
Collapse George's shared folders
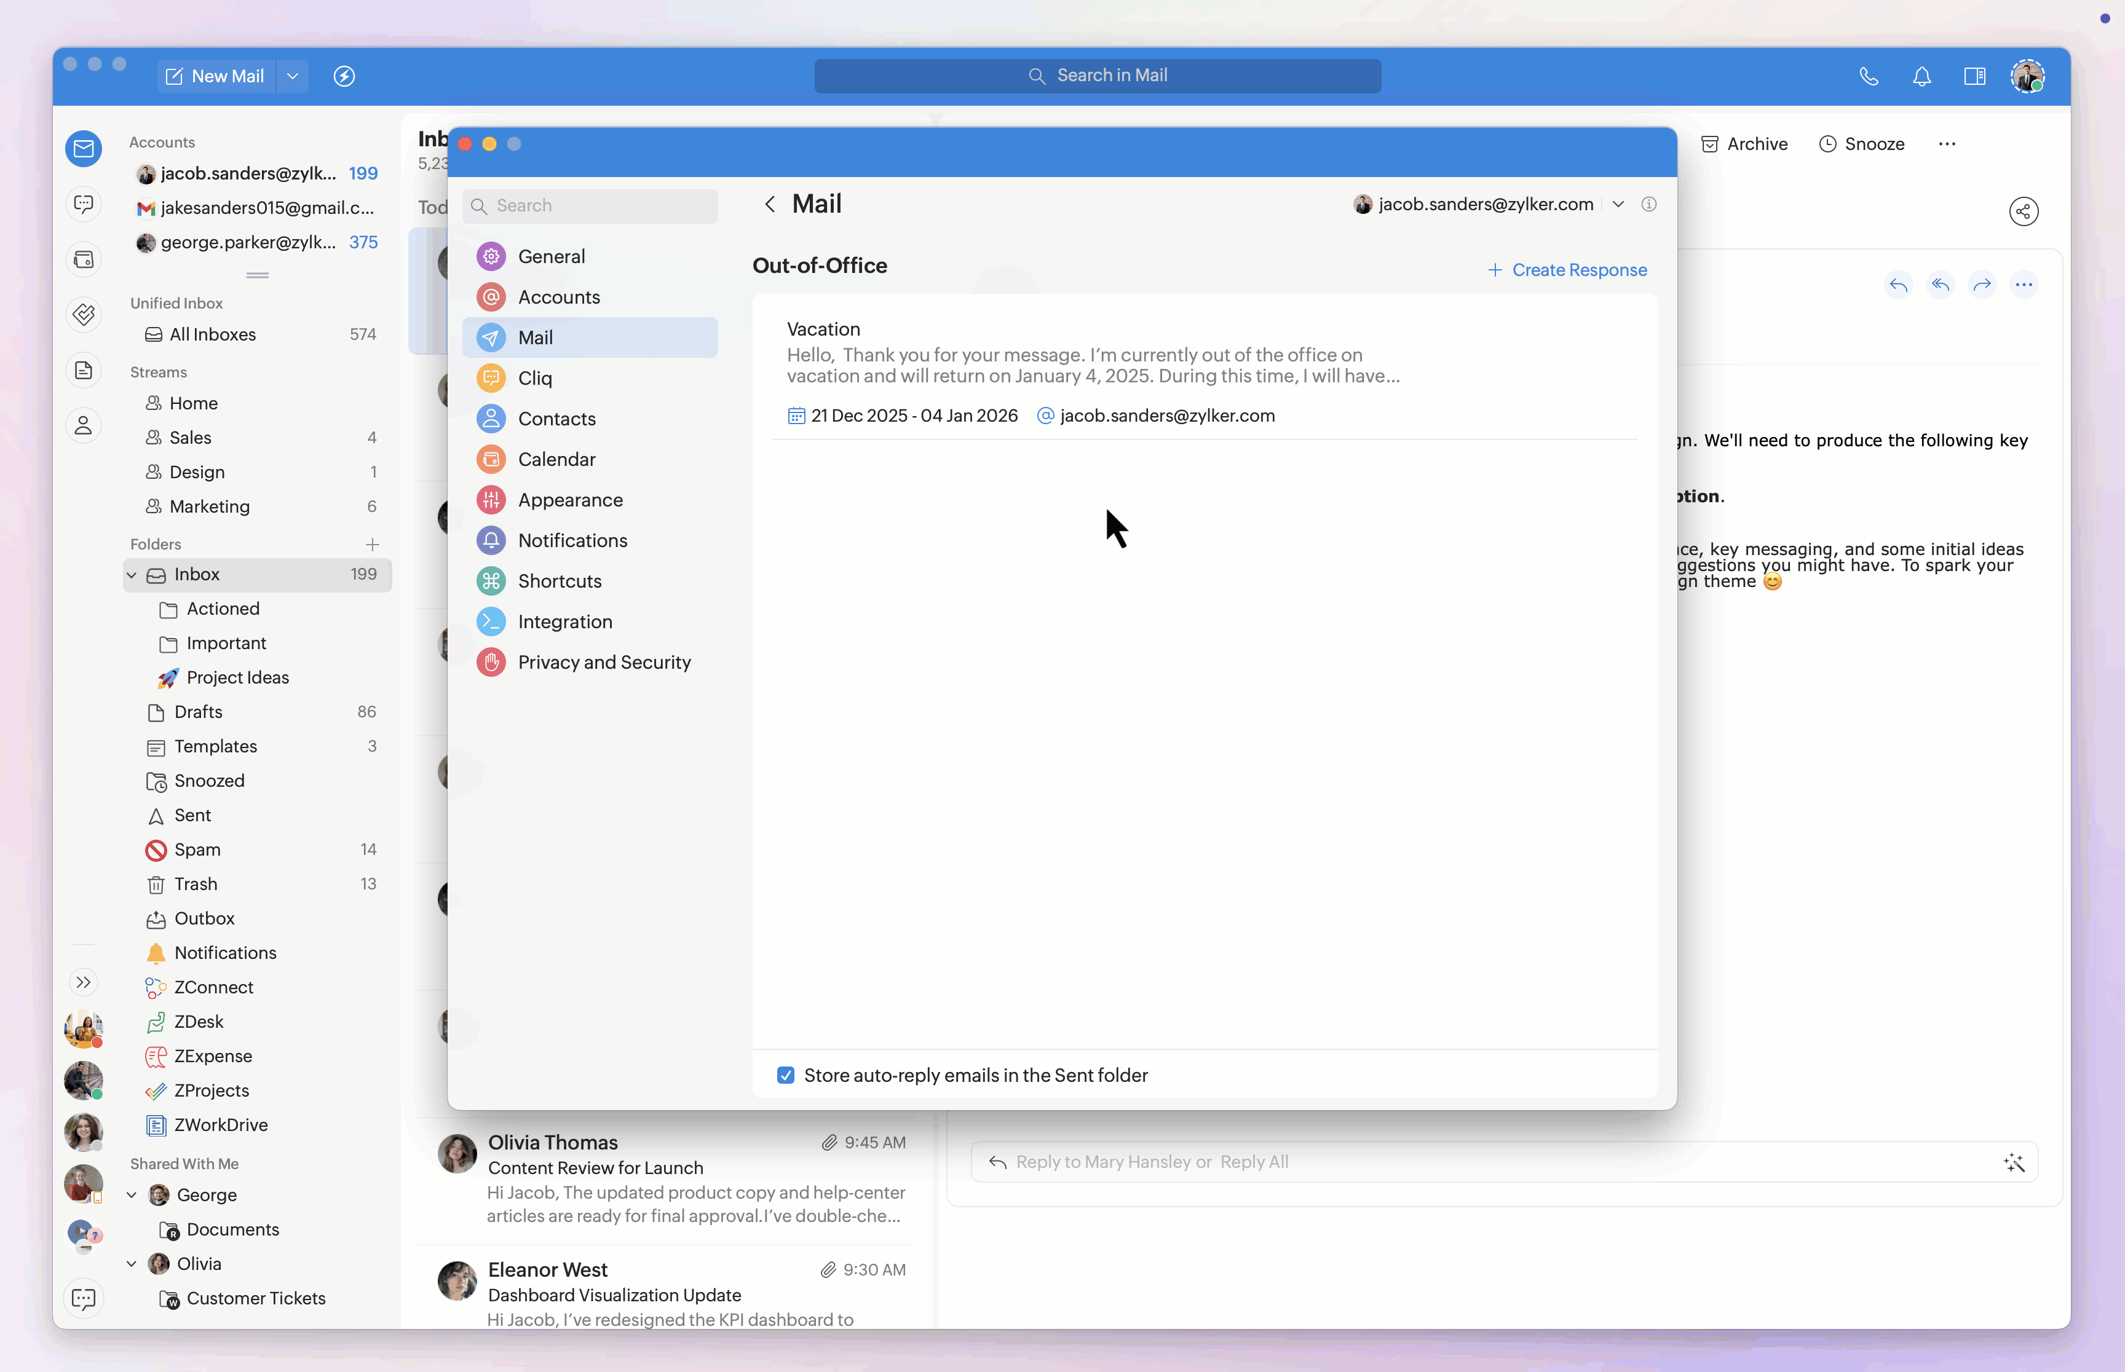coord(132,1196)
